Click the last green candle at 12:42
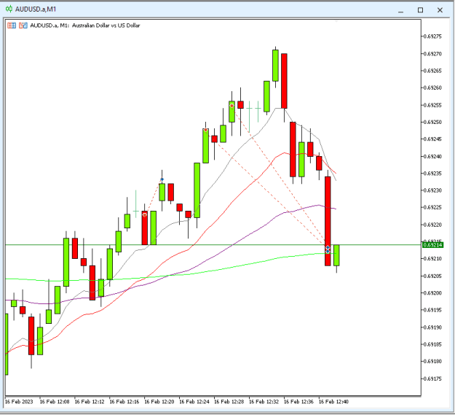 click(x=336, y=255)
